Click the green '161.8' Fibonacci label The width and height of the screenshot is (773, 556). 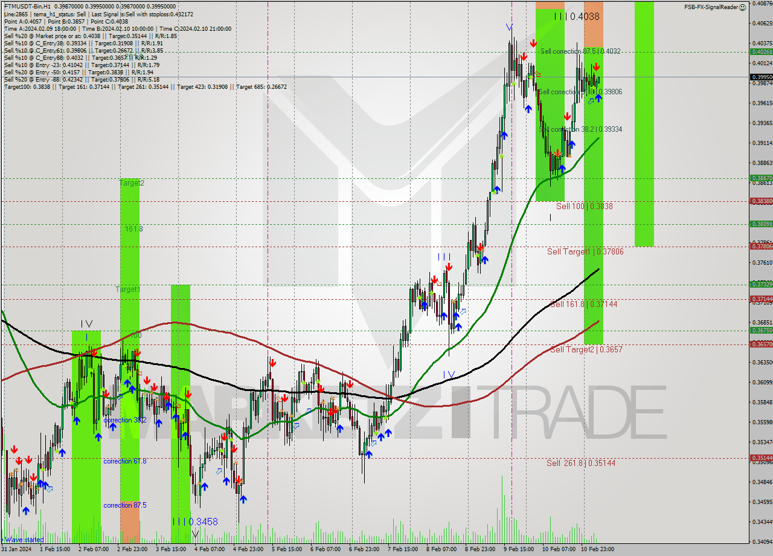134,229
